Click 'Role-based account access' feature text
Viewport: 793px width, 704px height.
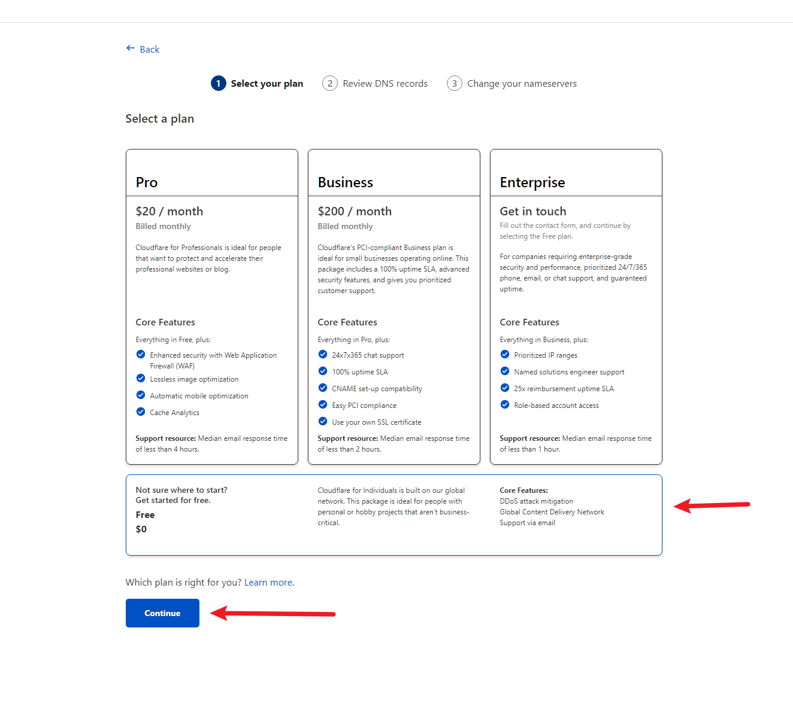(x=556, y=406)
